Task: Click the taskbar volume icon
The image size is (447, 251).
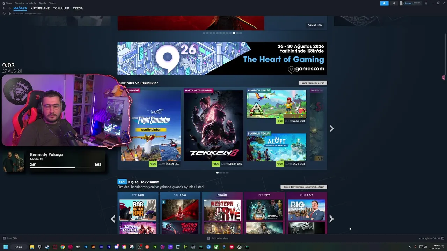Action: tap(425, 247)
